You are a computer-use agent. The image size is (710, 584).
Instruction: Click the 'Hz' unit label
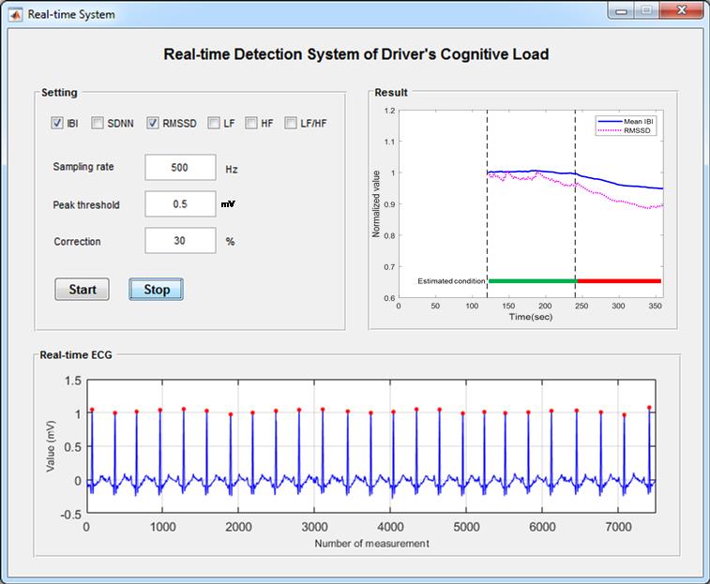pyautogui.click(x=232, y=170)
